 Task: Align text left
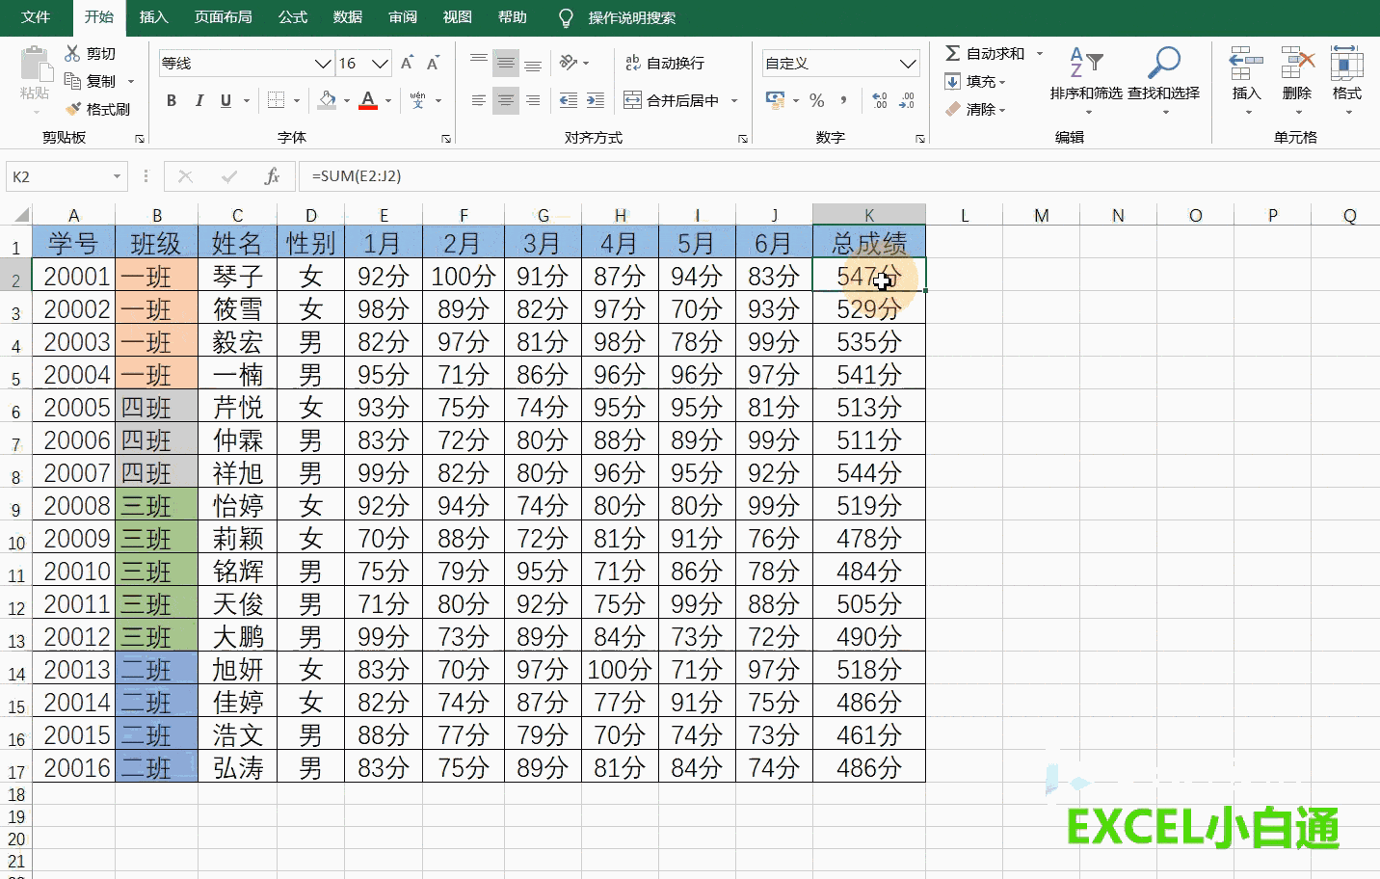tap(479, 100)
